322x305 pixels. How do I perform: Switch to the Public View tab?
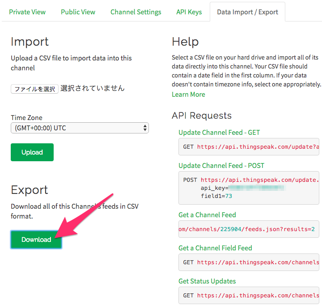click(78, 12)
